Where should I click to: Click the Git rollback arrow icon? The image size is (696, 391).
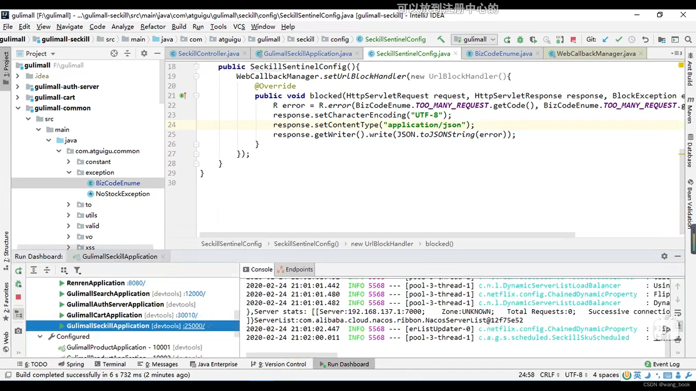tap(645, 39)
